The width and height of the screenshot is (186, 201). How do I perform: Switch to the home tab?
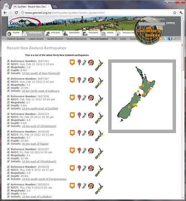14,33
